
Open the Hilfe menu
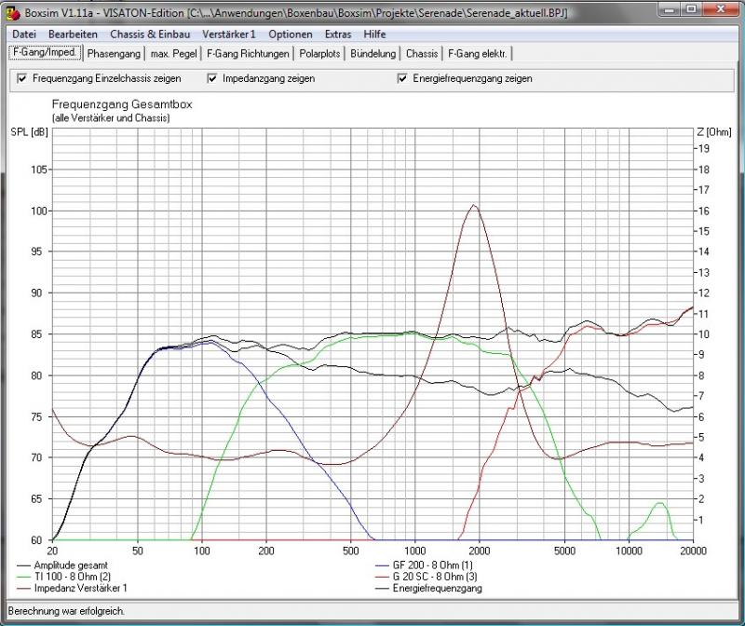click(x=374, y=34)
